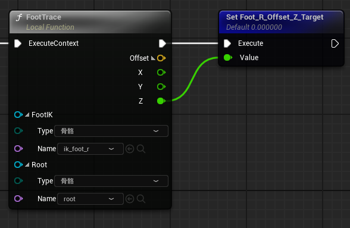Click Set node output execute pin

point(335,43)
